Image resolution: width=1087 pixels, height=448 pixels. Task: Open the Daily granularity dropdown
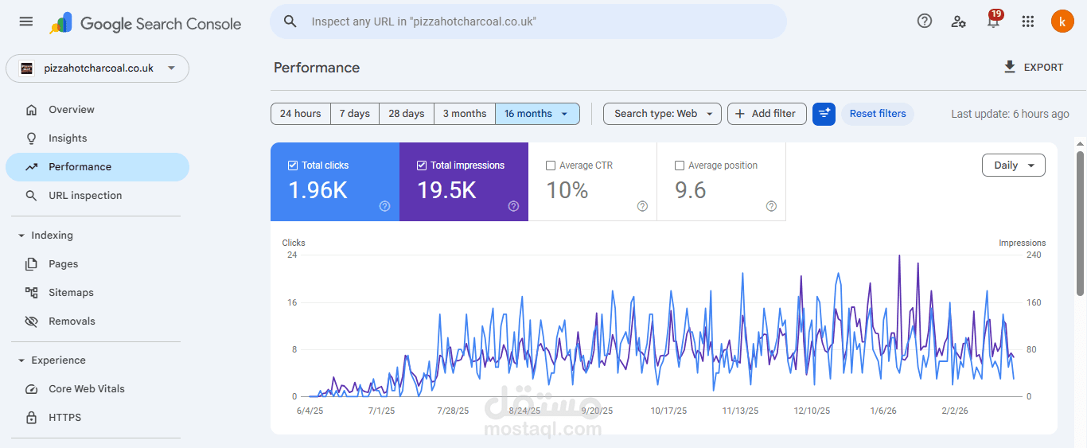pyautogui.click(x=1014, y=166)
